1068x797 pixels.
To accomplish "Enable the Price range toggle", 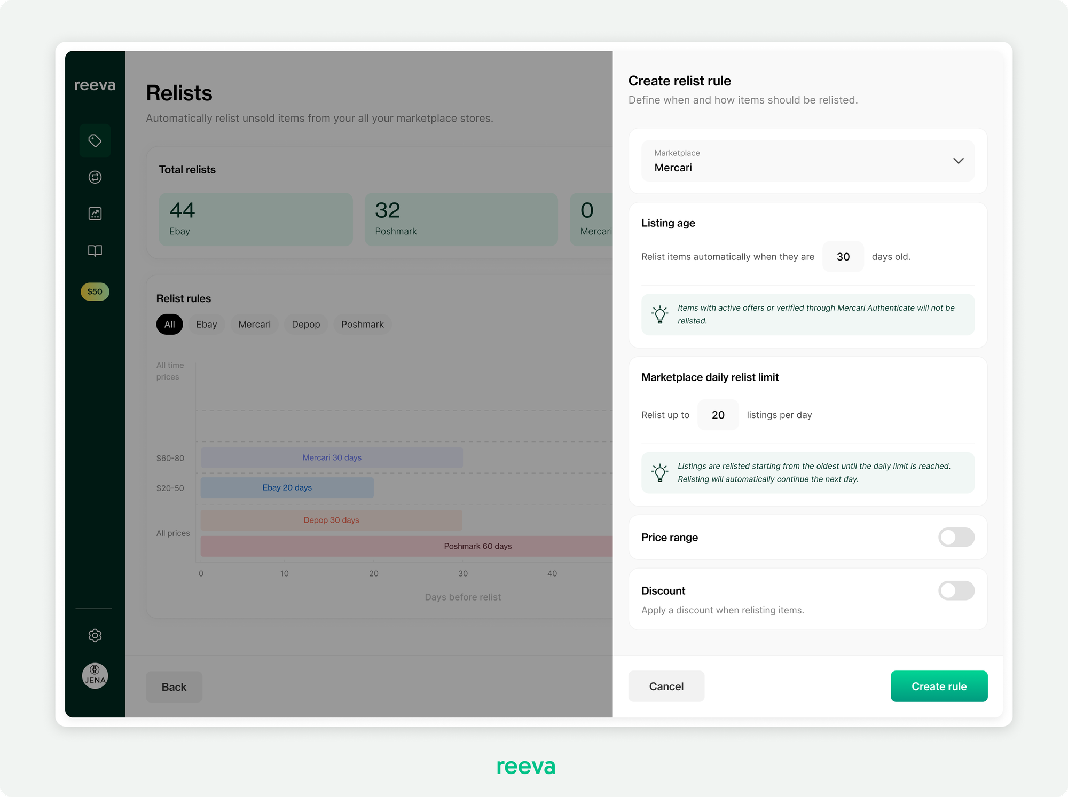I will (956, 537).
